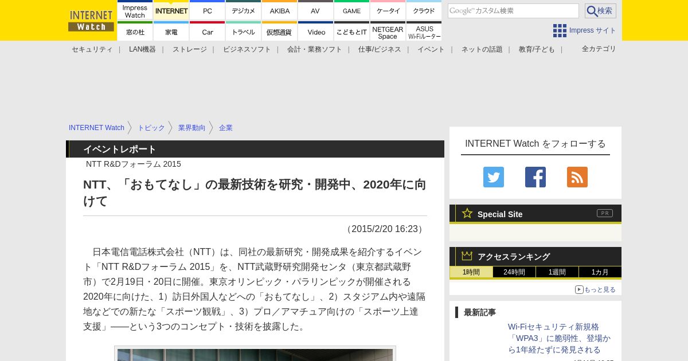This screenshot has height=361, width=688.
Task: Click the article title about おもてなし
Action: click(x=255, y=193)
